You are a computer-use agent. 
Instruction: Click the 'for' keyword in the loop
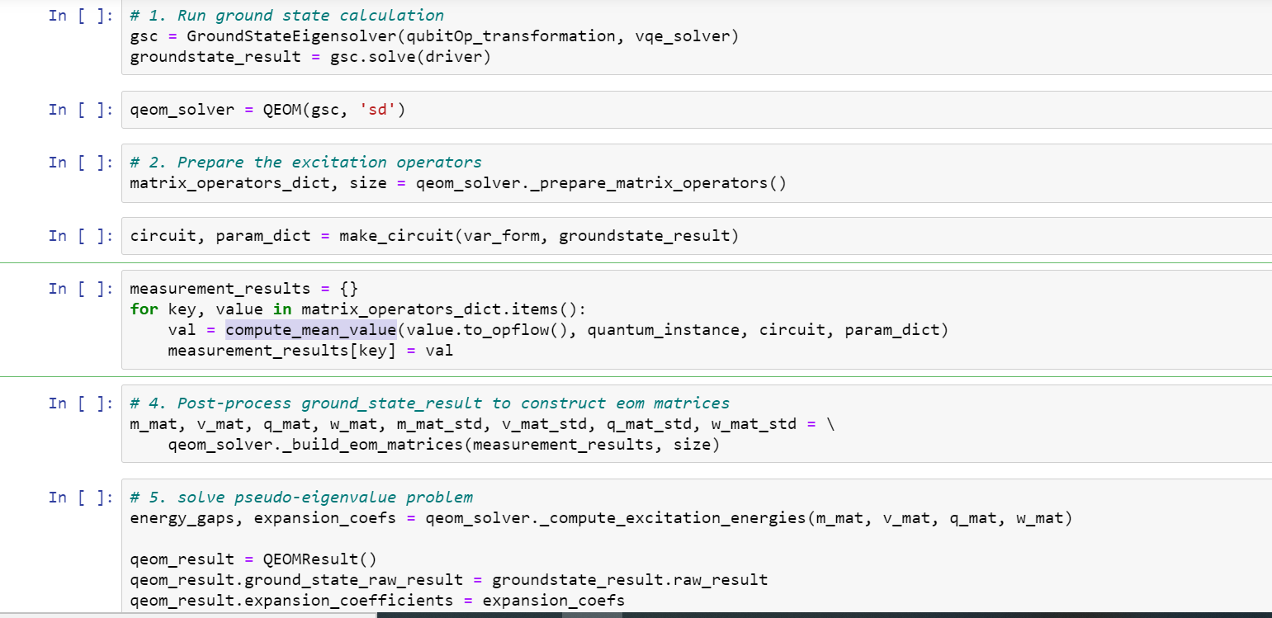click(x=144, y=309)
